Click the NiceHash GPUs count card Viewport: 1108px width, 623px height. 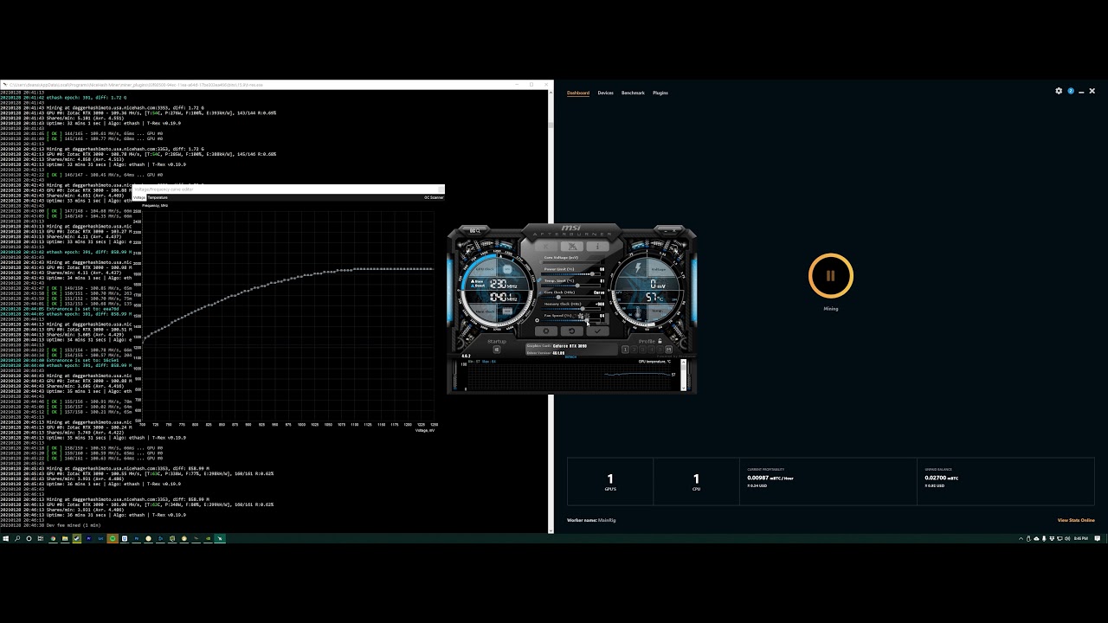[610, 481]
